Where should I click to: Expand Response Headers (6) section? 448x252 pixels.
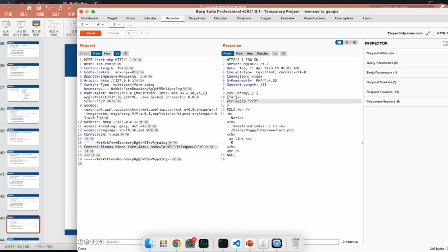coord(406,102)
